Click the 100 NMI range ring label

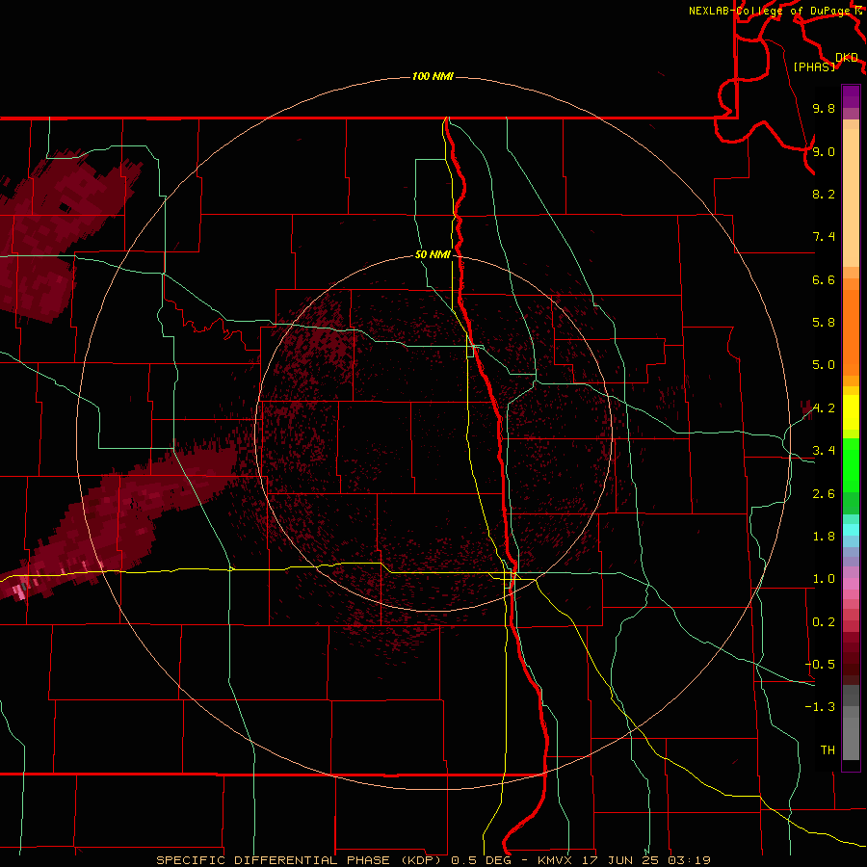click(433, 76)
